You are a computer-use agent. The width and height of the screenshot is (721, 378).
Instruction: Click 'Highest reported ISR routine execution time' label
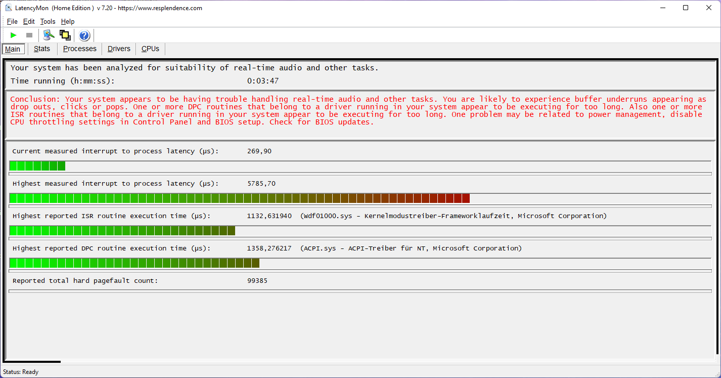111,216
